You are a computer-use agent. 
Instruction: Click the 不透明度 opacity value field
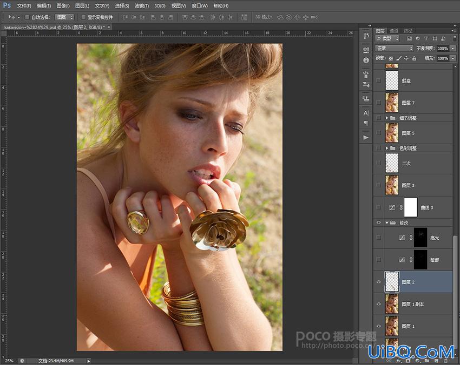click(x=443, y=48)
